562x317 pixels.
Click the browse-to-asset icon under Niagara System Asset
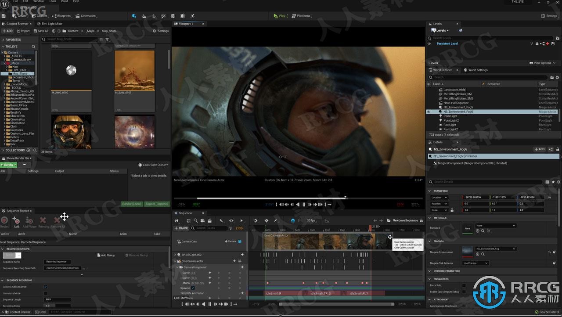pyautogui.click(x=483, y=254)
